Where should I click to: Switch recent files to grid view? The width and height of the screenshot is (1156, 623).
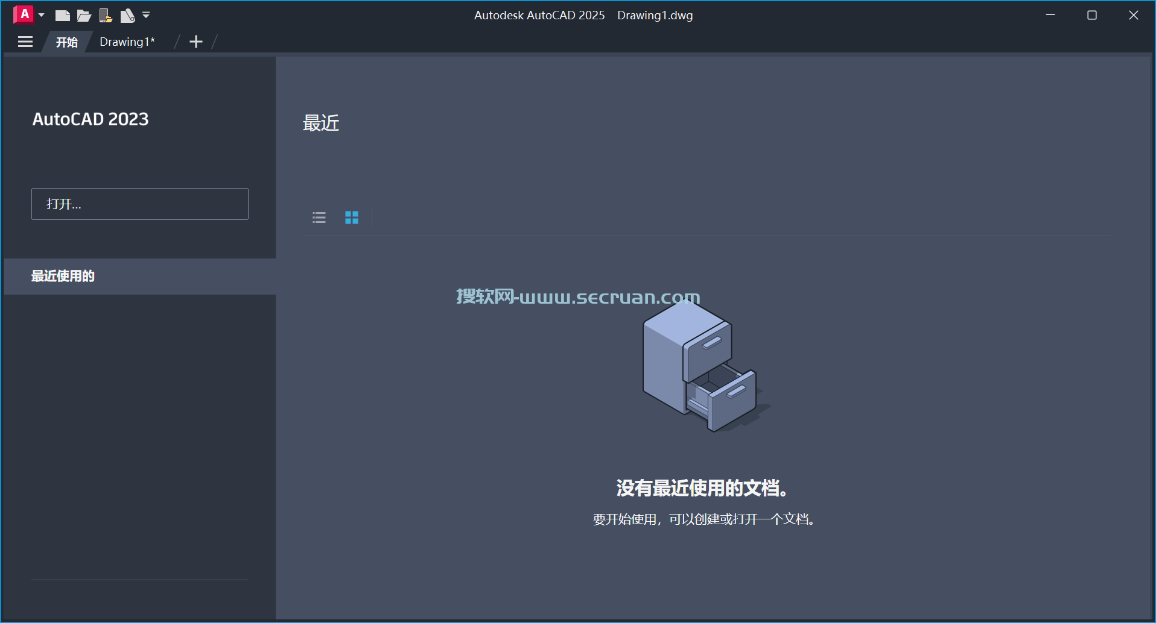[352, 218]
